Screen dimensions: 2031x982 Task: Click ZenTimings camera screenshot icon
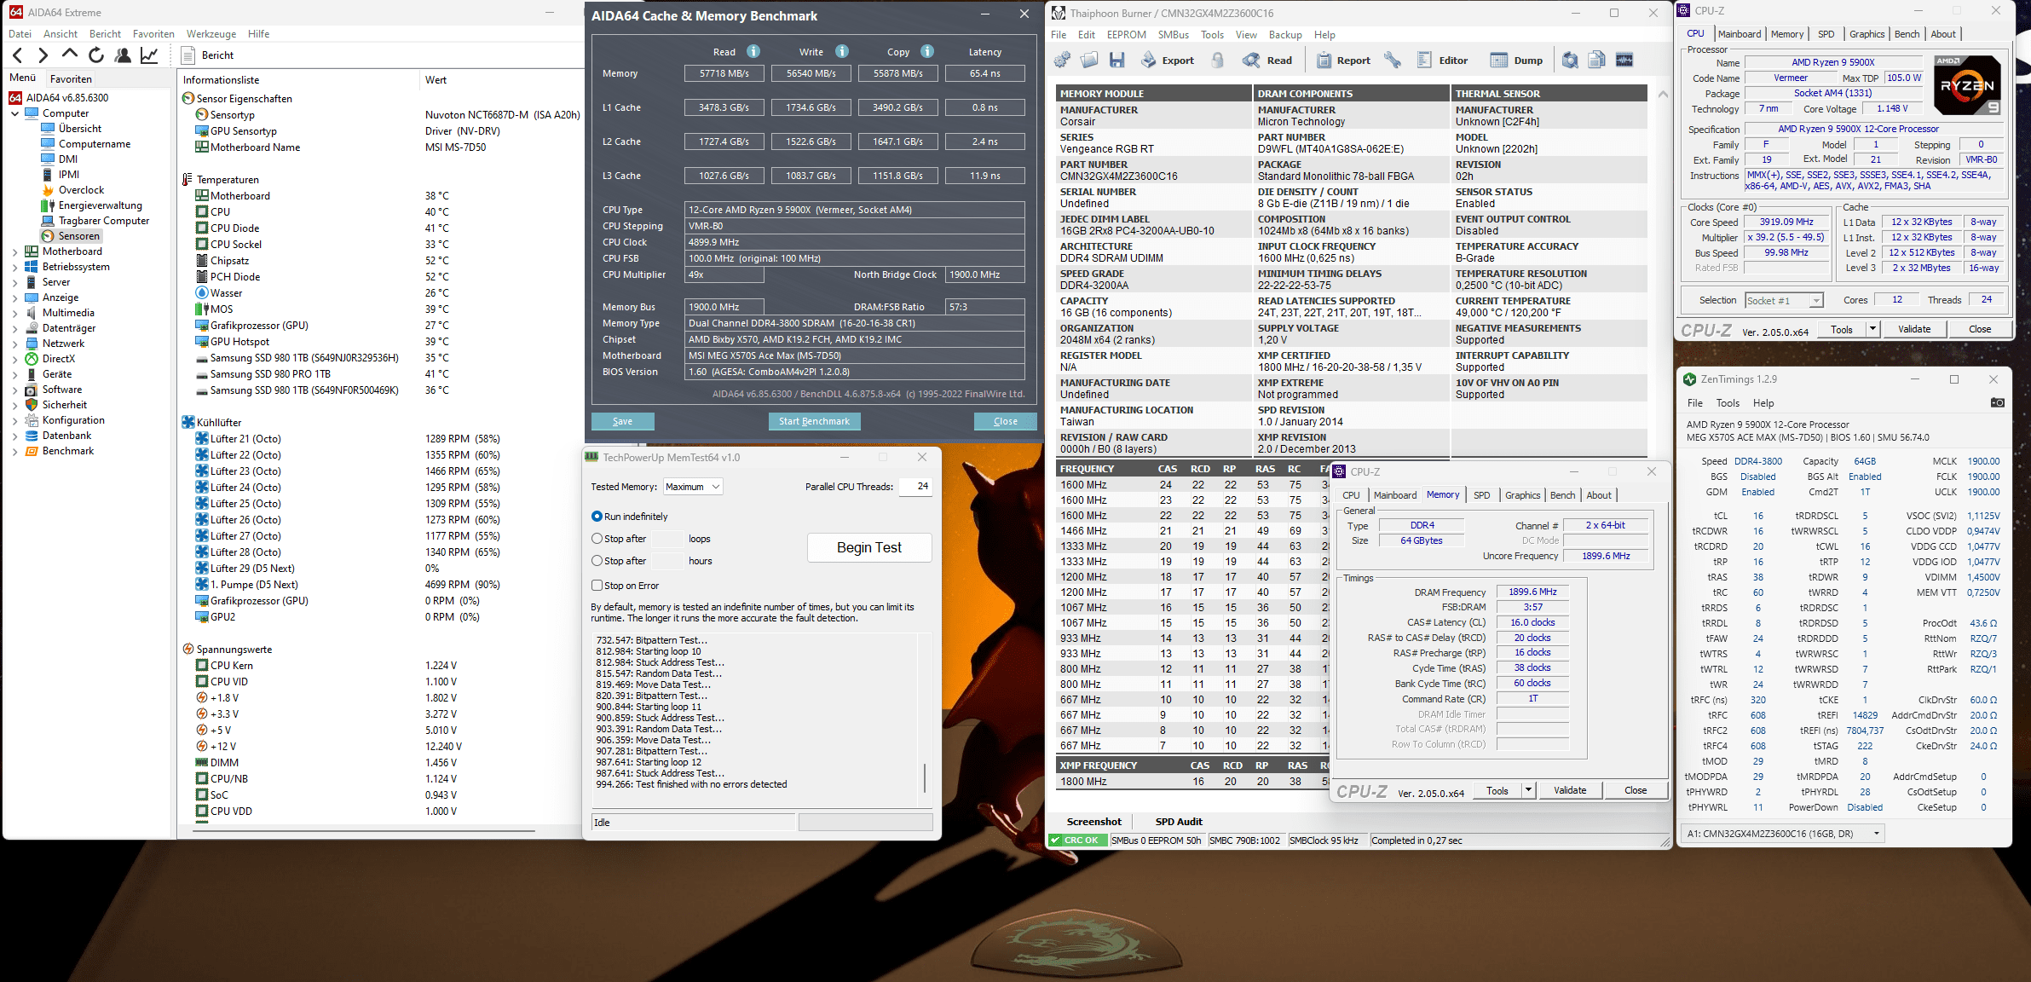[x=1997, y=402]
